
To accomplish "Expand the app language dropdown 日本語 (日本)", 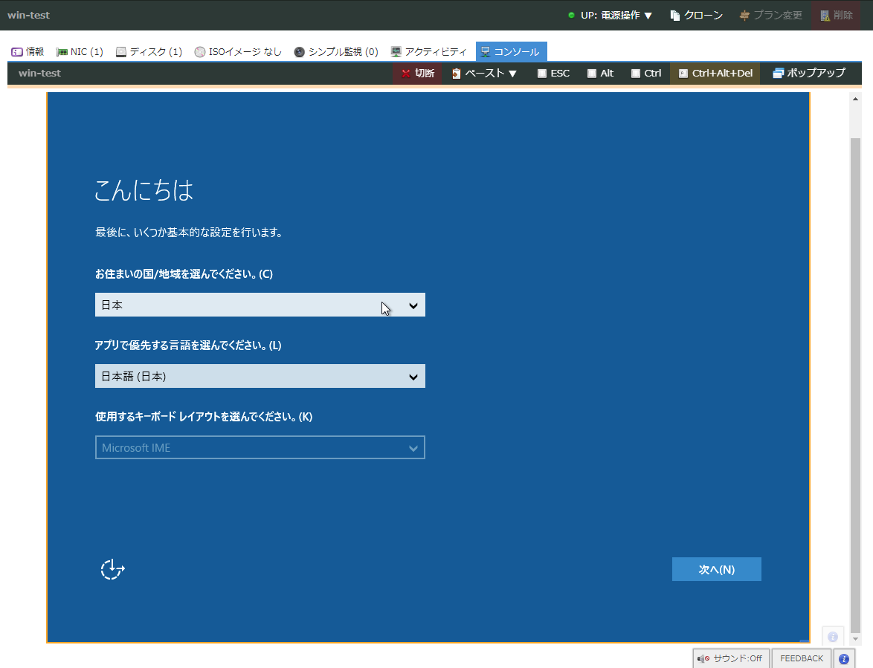I will (x=260, y=376).
